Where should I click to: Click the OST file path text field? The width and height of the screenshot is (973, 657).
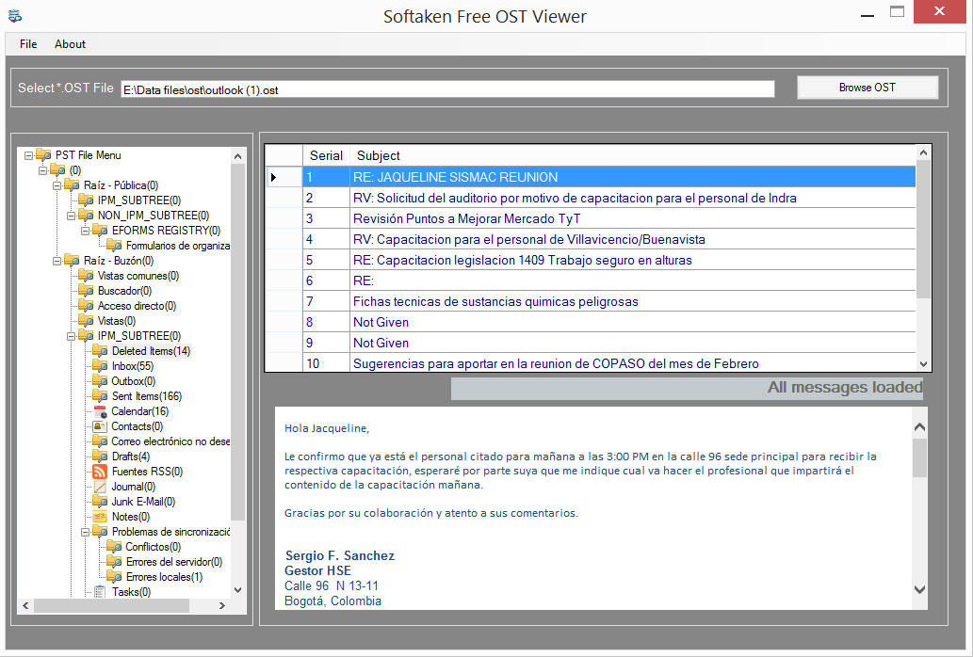tap(447, 89)
